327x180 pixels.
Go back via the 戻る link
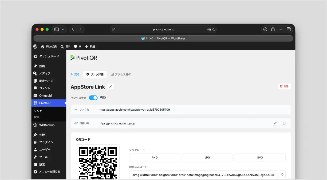75,74
